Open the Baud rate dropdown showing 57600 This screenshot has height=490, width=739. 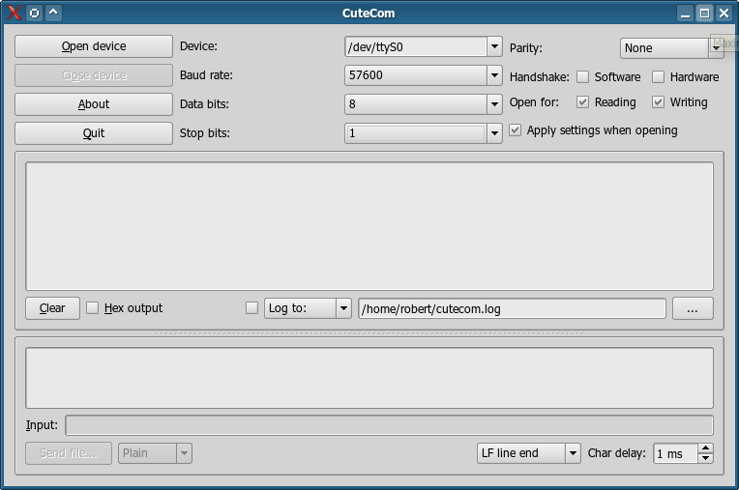click(x=494, y=75)
